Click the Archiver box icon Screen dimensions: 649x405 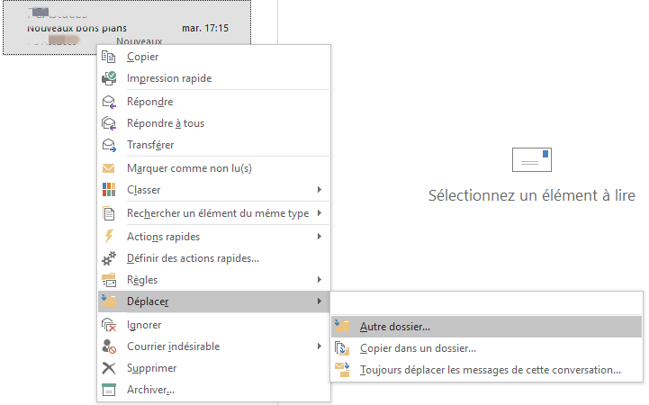tap(109, 390)
